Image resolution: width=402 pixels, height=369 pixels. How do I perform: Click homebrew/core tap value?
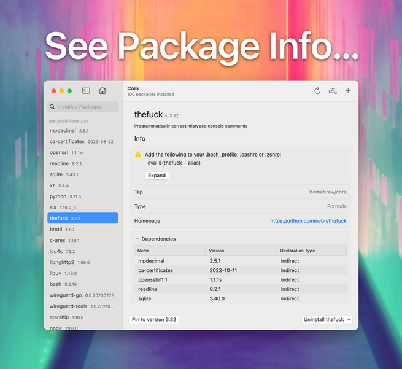pos(328,192)
